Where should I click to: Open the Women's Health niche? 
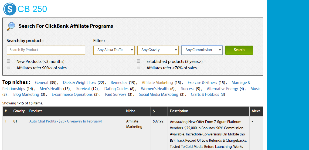pos(155,89)
